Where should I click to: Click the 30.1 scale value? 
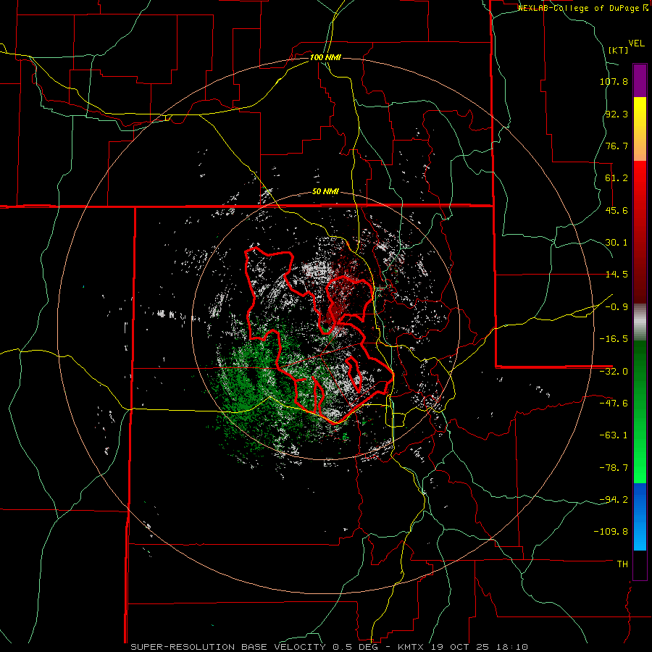(617, 243)
